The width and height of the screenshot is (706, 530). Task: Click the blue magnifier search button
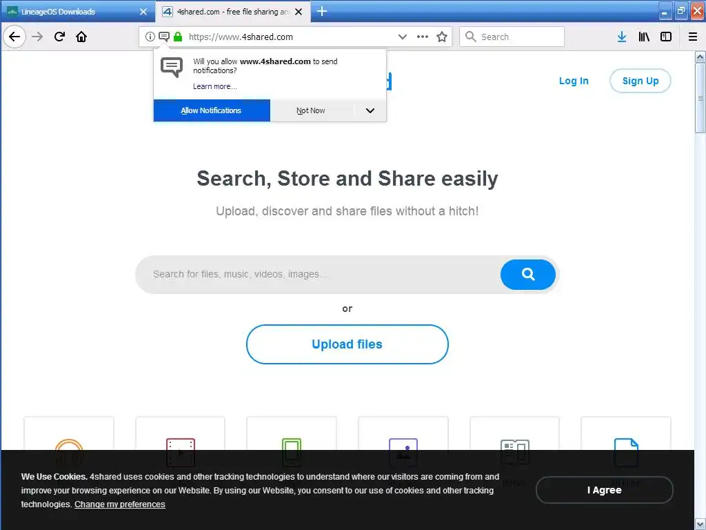[527, 275]
